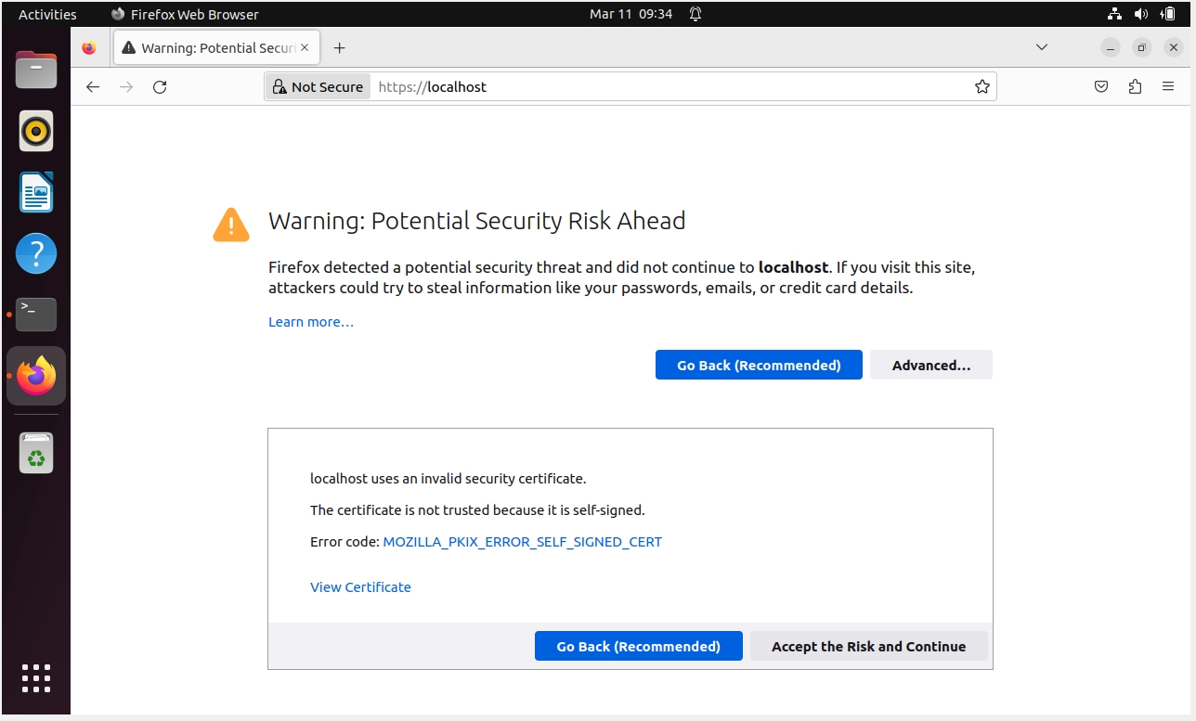Click the Firefox View icon

(x=89, y=48)
